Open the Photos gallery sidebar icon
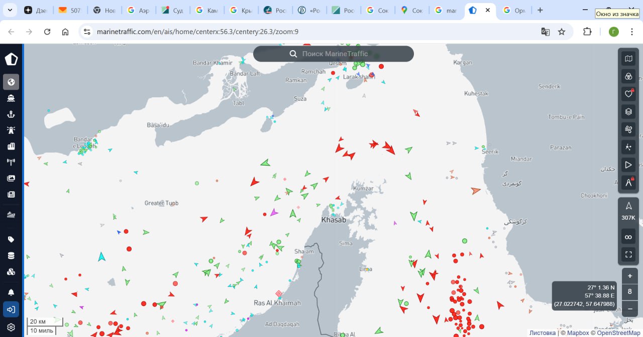Screen dimensions: 643x337 (11, 178)
